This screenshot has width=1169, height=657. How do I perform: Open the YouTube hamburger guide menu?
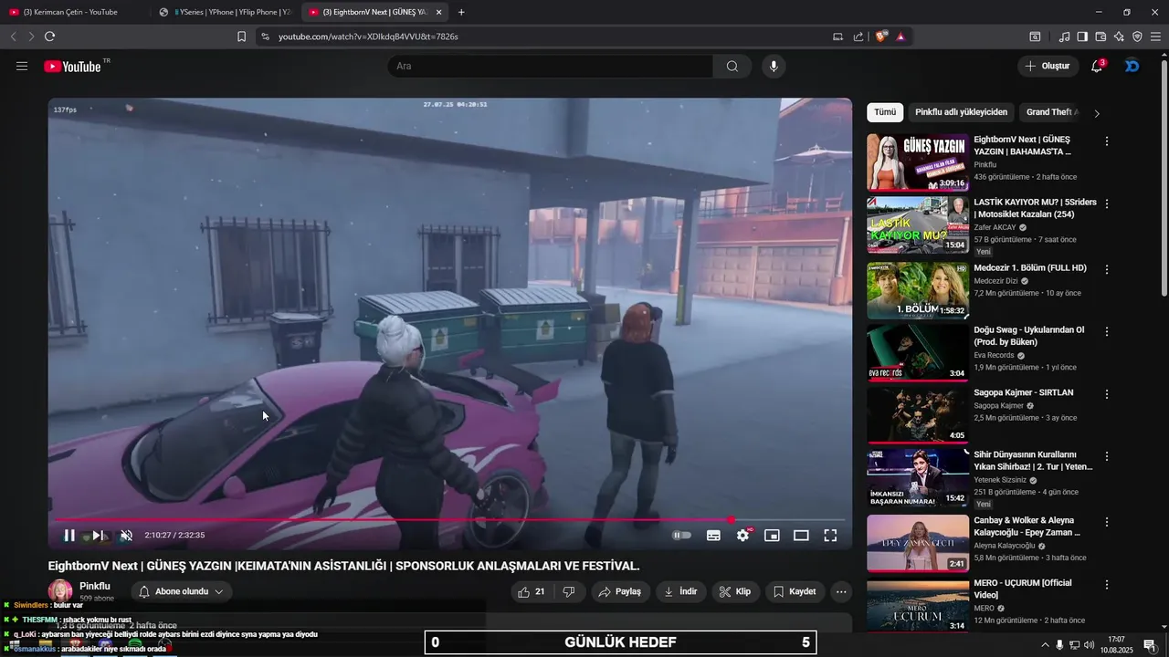[22, 66]
